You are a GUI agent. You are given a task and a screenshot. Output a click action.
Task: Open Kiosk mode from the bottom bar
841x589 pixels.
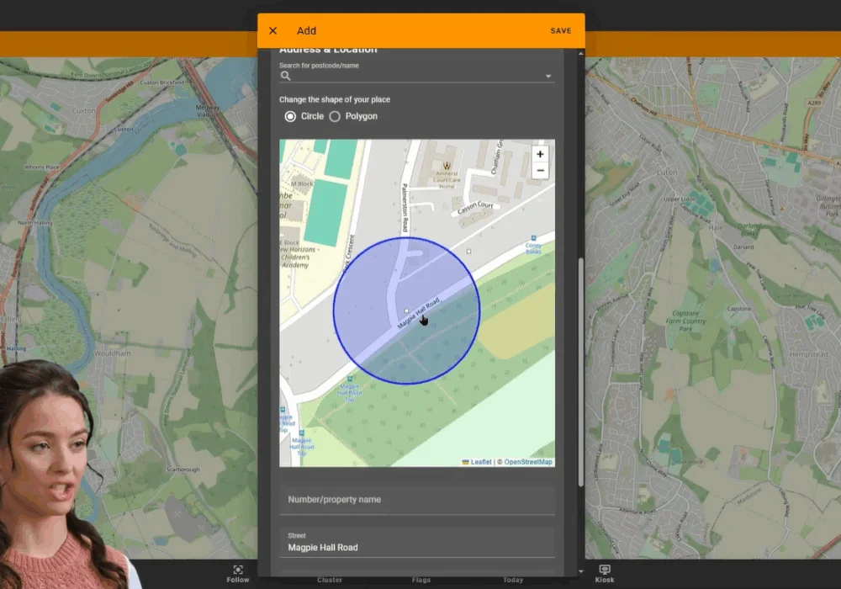[604, 573]
